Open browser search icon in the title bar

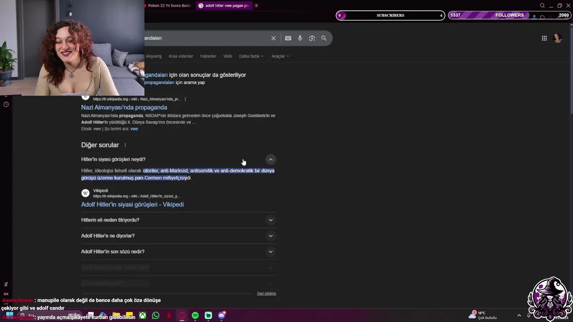pyautogui.click(x=542, y=5)
